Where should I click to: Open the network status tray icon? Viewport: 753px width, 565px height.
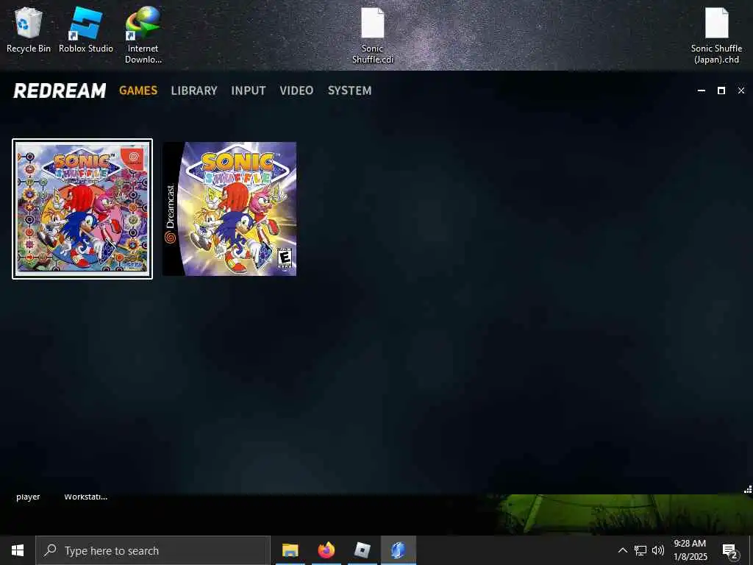(x=640, y=550)
